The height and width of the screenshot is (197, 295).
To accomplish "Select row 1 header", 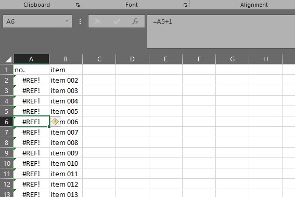I will [6, 70].
